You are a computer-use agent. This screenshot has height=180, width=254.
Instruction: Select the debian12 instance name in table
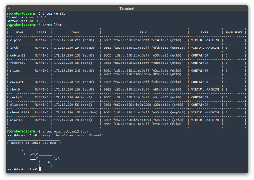click(x=18, y=55)
